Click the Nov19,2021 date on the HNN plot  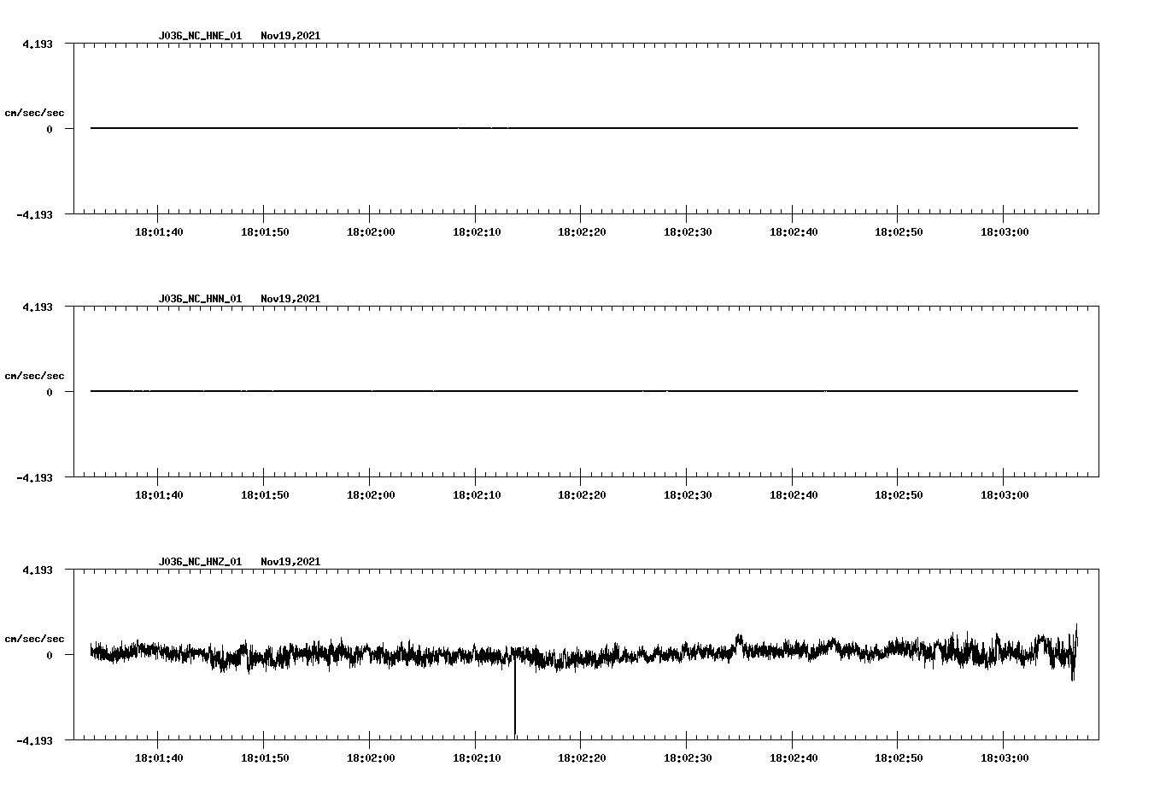tap(290, 299)
